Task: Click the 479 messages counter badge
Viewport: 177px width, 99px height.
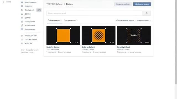Action: pos(39,10)
